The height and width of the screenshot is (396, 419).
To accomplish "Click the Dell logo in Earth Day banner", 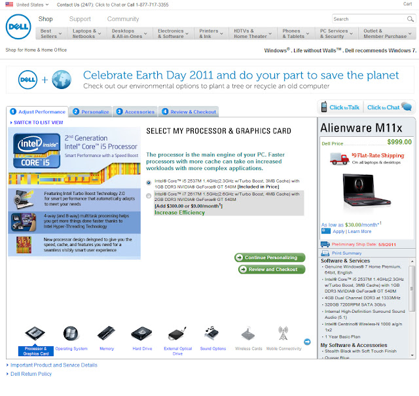I will point(27,80).
